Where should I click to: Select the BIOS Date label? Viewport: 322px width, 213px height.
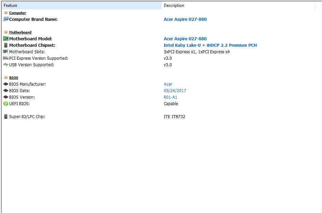point(20,91)
